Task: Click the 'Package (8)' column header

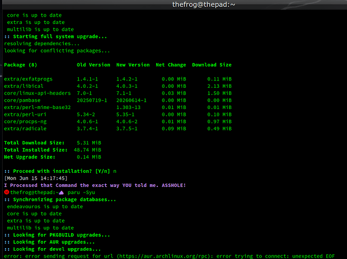Action: point(20,65)
